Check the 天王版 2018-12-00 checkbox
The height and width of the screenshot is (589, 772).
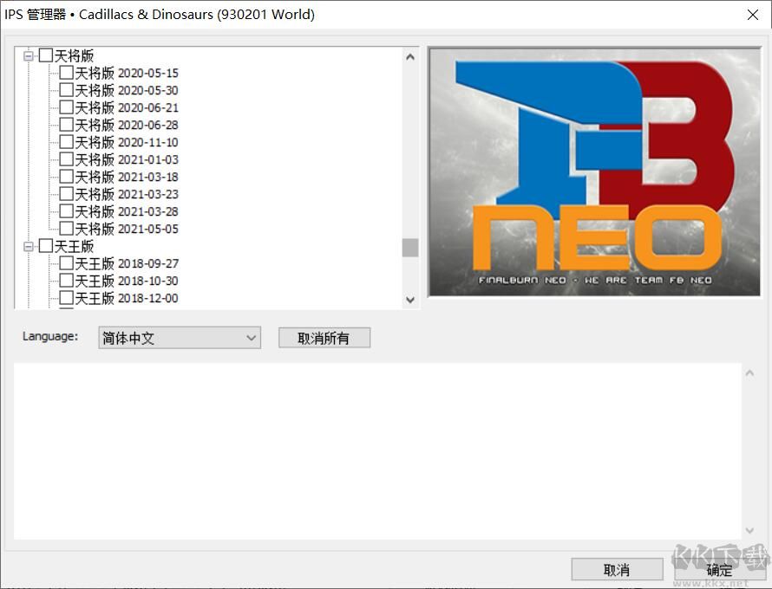tap(67, 298)
